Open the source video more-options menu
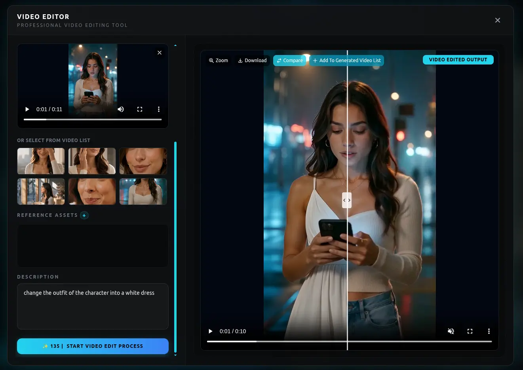523x370 pixels. [x=159, y=109]
